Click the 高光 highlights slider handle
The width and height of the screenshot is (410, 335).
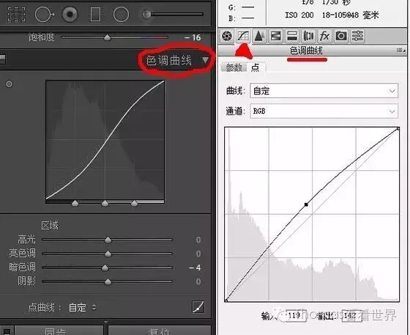click(x=108, y=240)
